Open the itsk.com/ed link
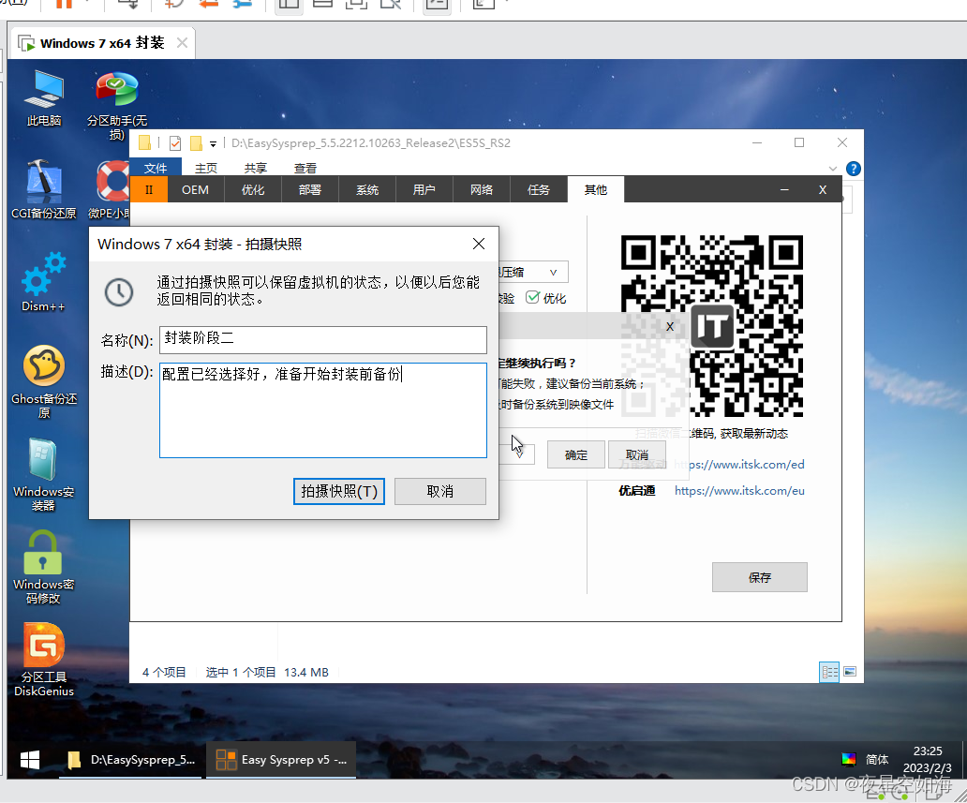 click(738, 464)
